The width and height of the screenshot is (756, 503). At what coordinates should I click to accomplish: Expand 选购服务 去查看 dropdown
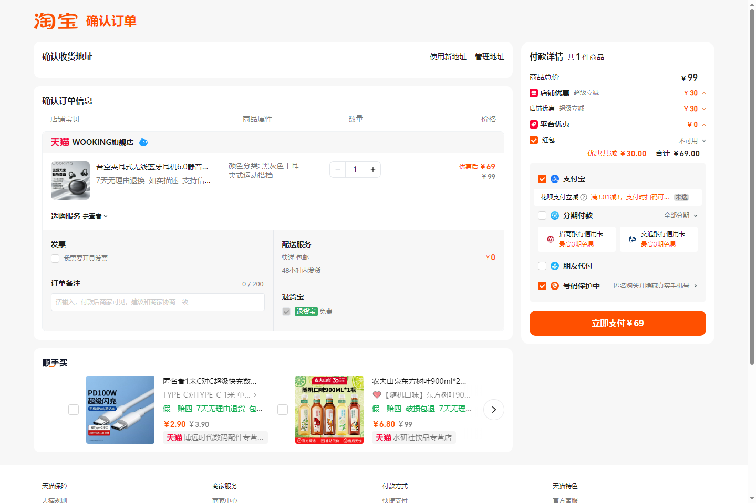tap(95, 216)
